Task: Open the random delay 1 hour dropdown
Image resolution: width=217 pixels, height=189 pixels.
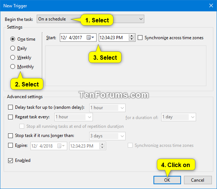Action: tap(107, 108)
